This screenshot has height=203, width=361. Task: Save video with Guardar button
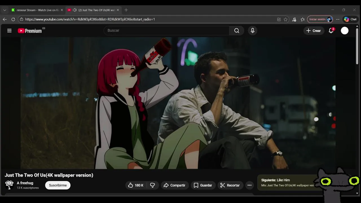pyautogui.click(x=203, y=185)
